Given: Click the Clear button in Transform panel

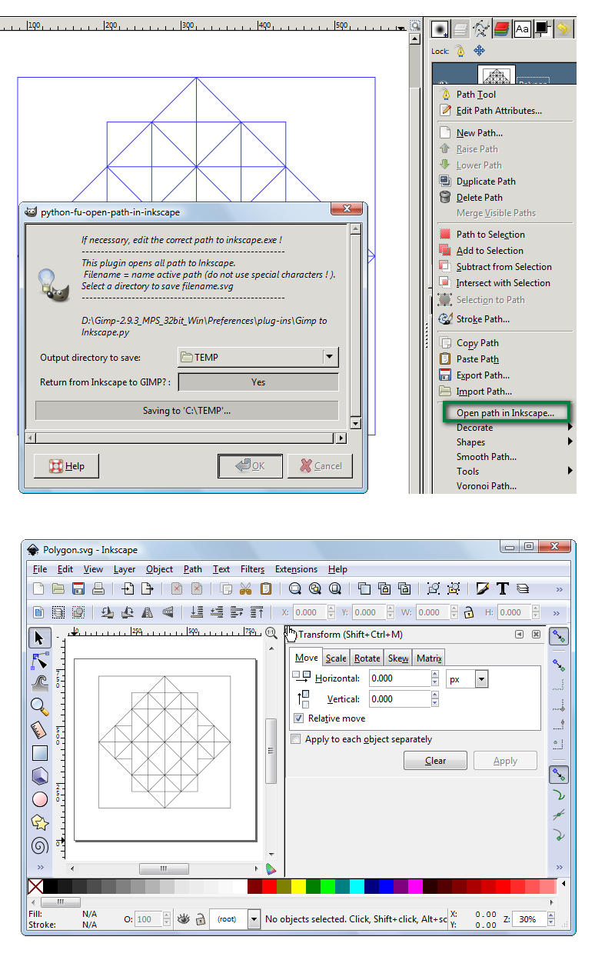Looking at the screenshot, I should [436, 761].
